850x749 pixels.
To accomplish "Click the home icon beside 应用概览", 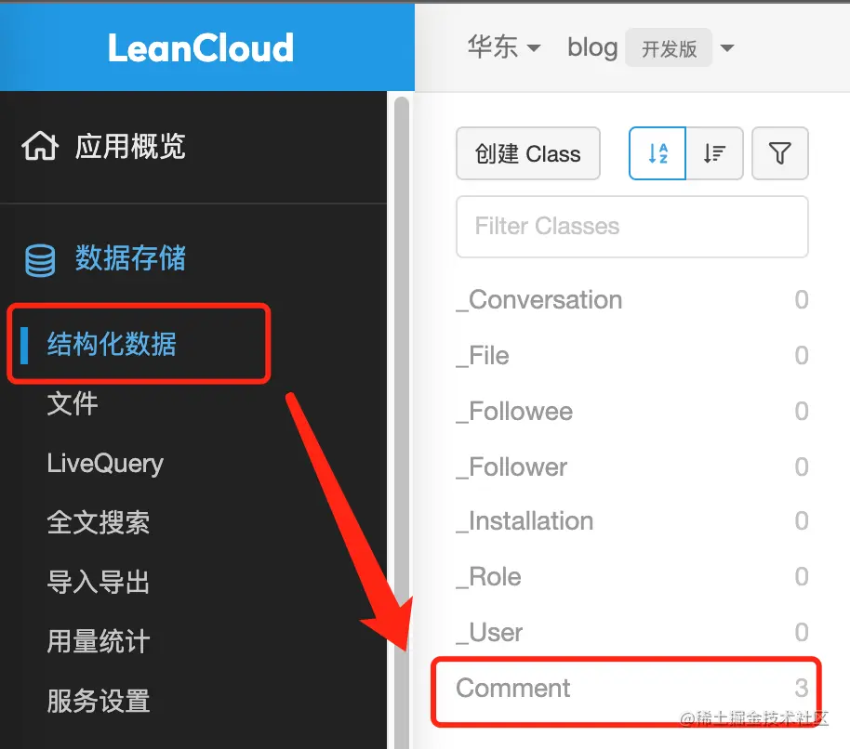I will (x=40, y=146).
